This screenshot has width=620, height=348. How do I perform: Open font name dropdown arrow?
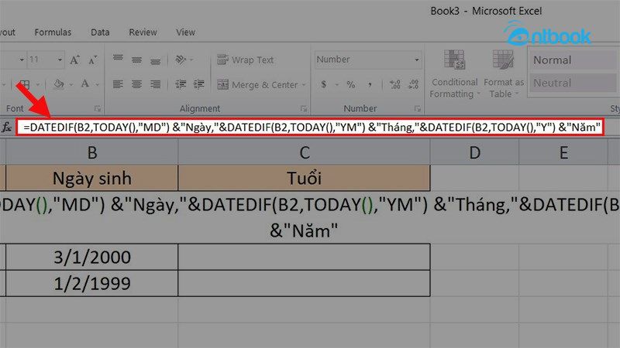point(22,60)
